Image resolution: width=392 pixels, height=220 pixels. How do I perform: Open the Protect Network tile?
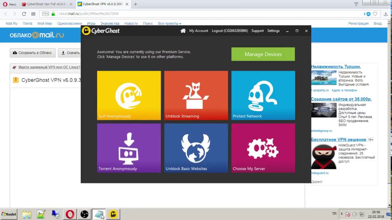(x=263, y=95)
